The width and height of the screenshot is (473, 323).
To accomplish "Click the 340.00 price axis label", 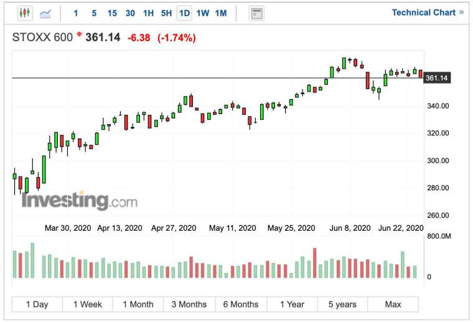I will 438,106.
